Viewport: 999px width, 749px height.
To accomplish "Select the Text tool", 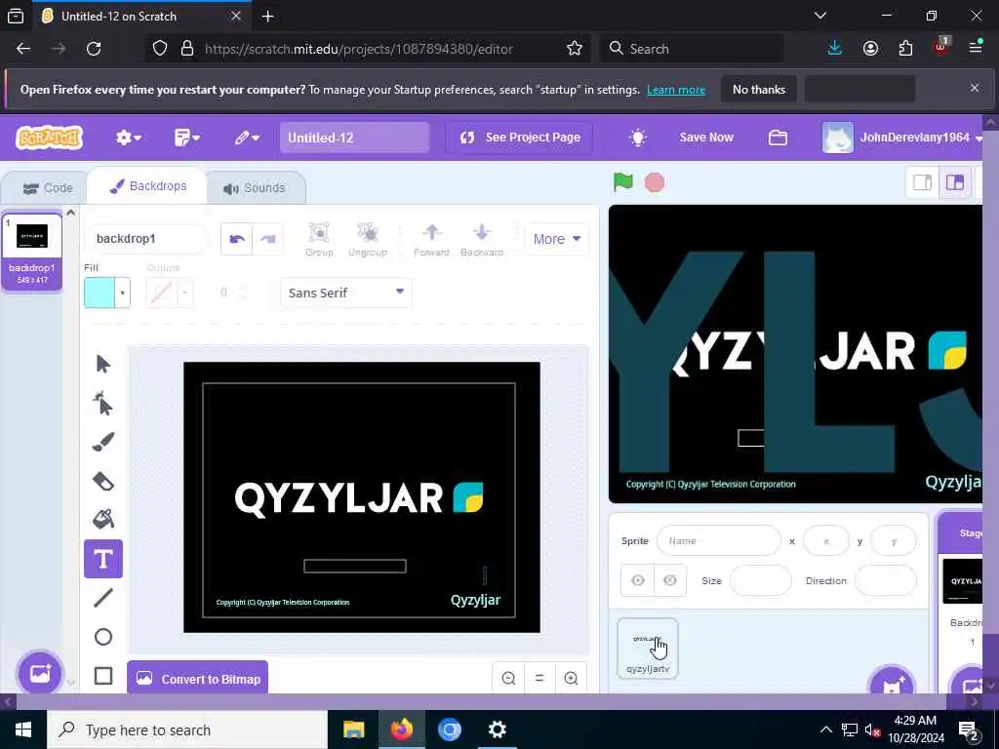I will coord(103,559).
